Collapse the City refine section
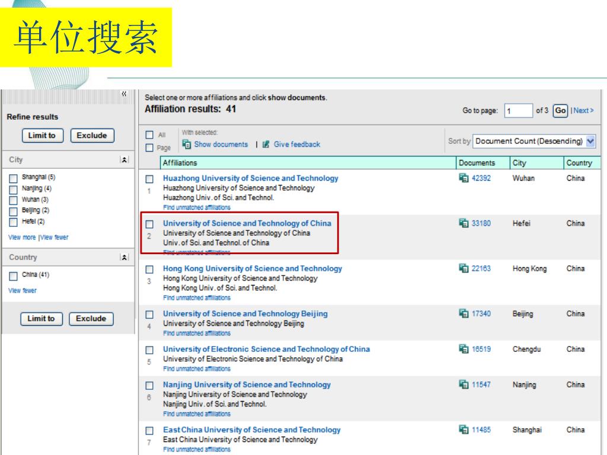 (124, 159)
